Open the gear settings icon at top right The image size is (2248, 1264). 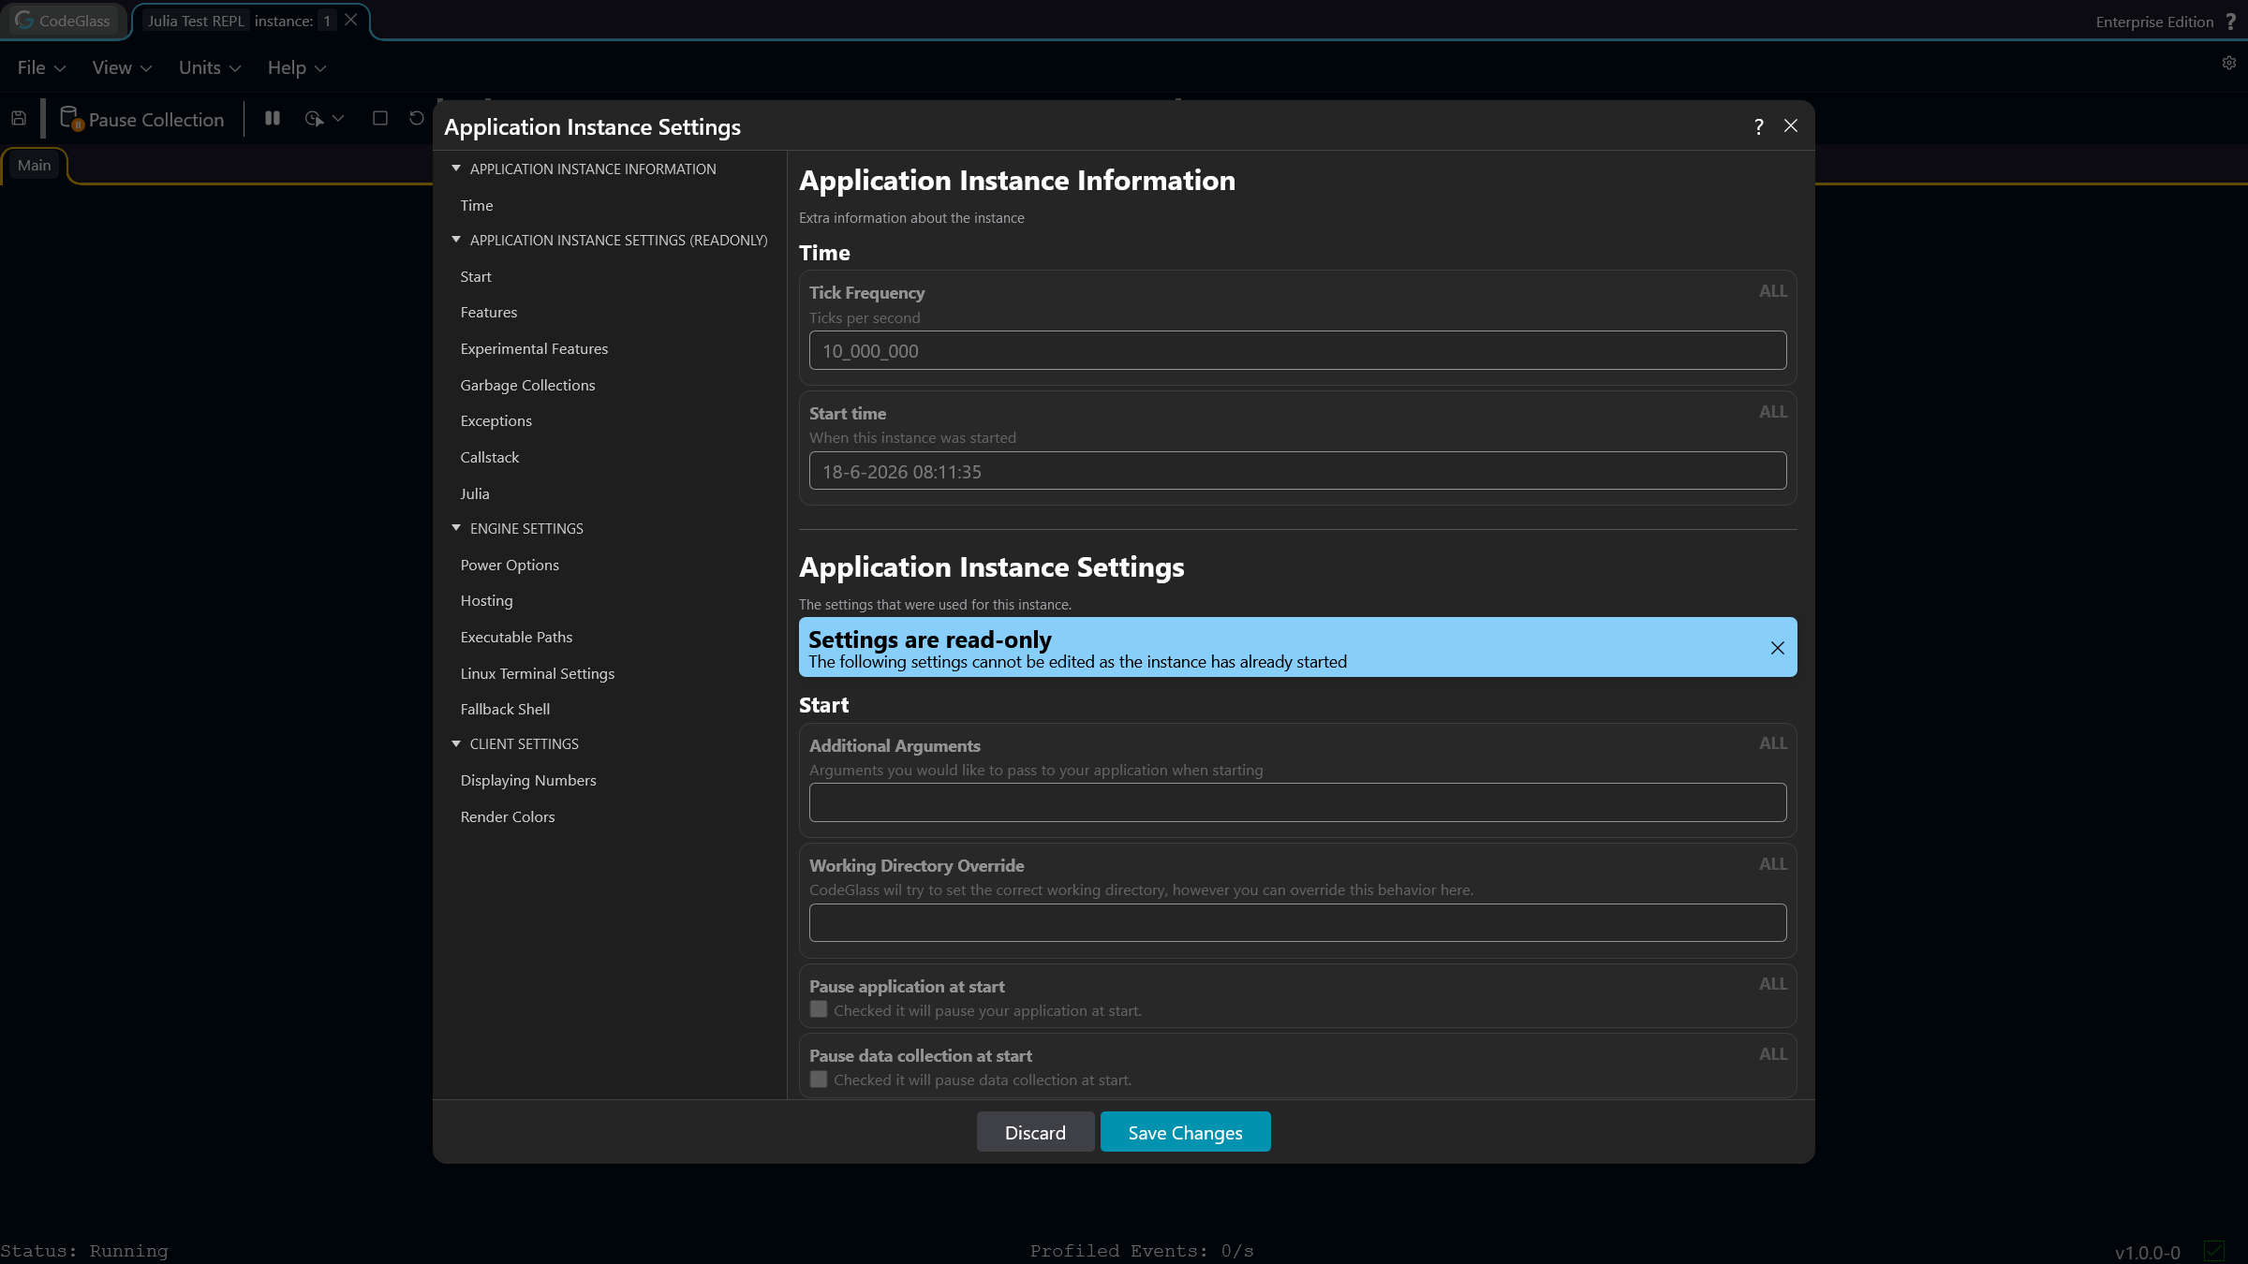pos(2229,63)
